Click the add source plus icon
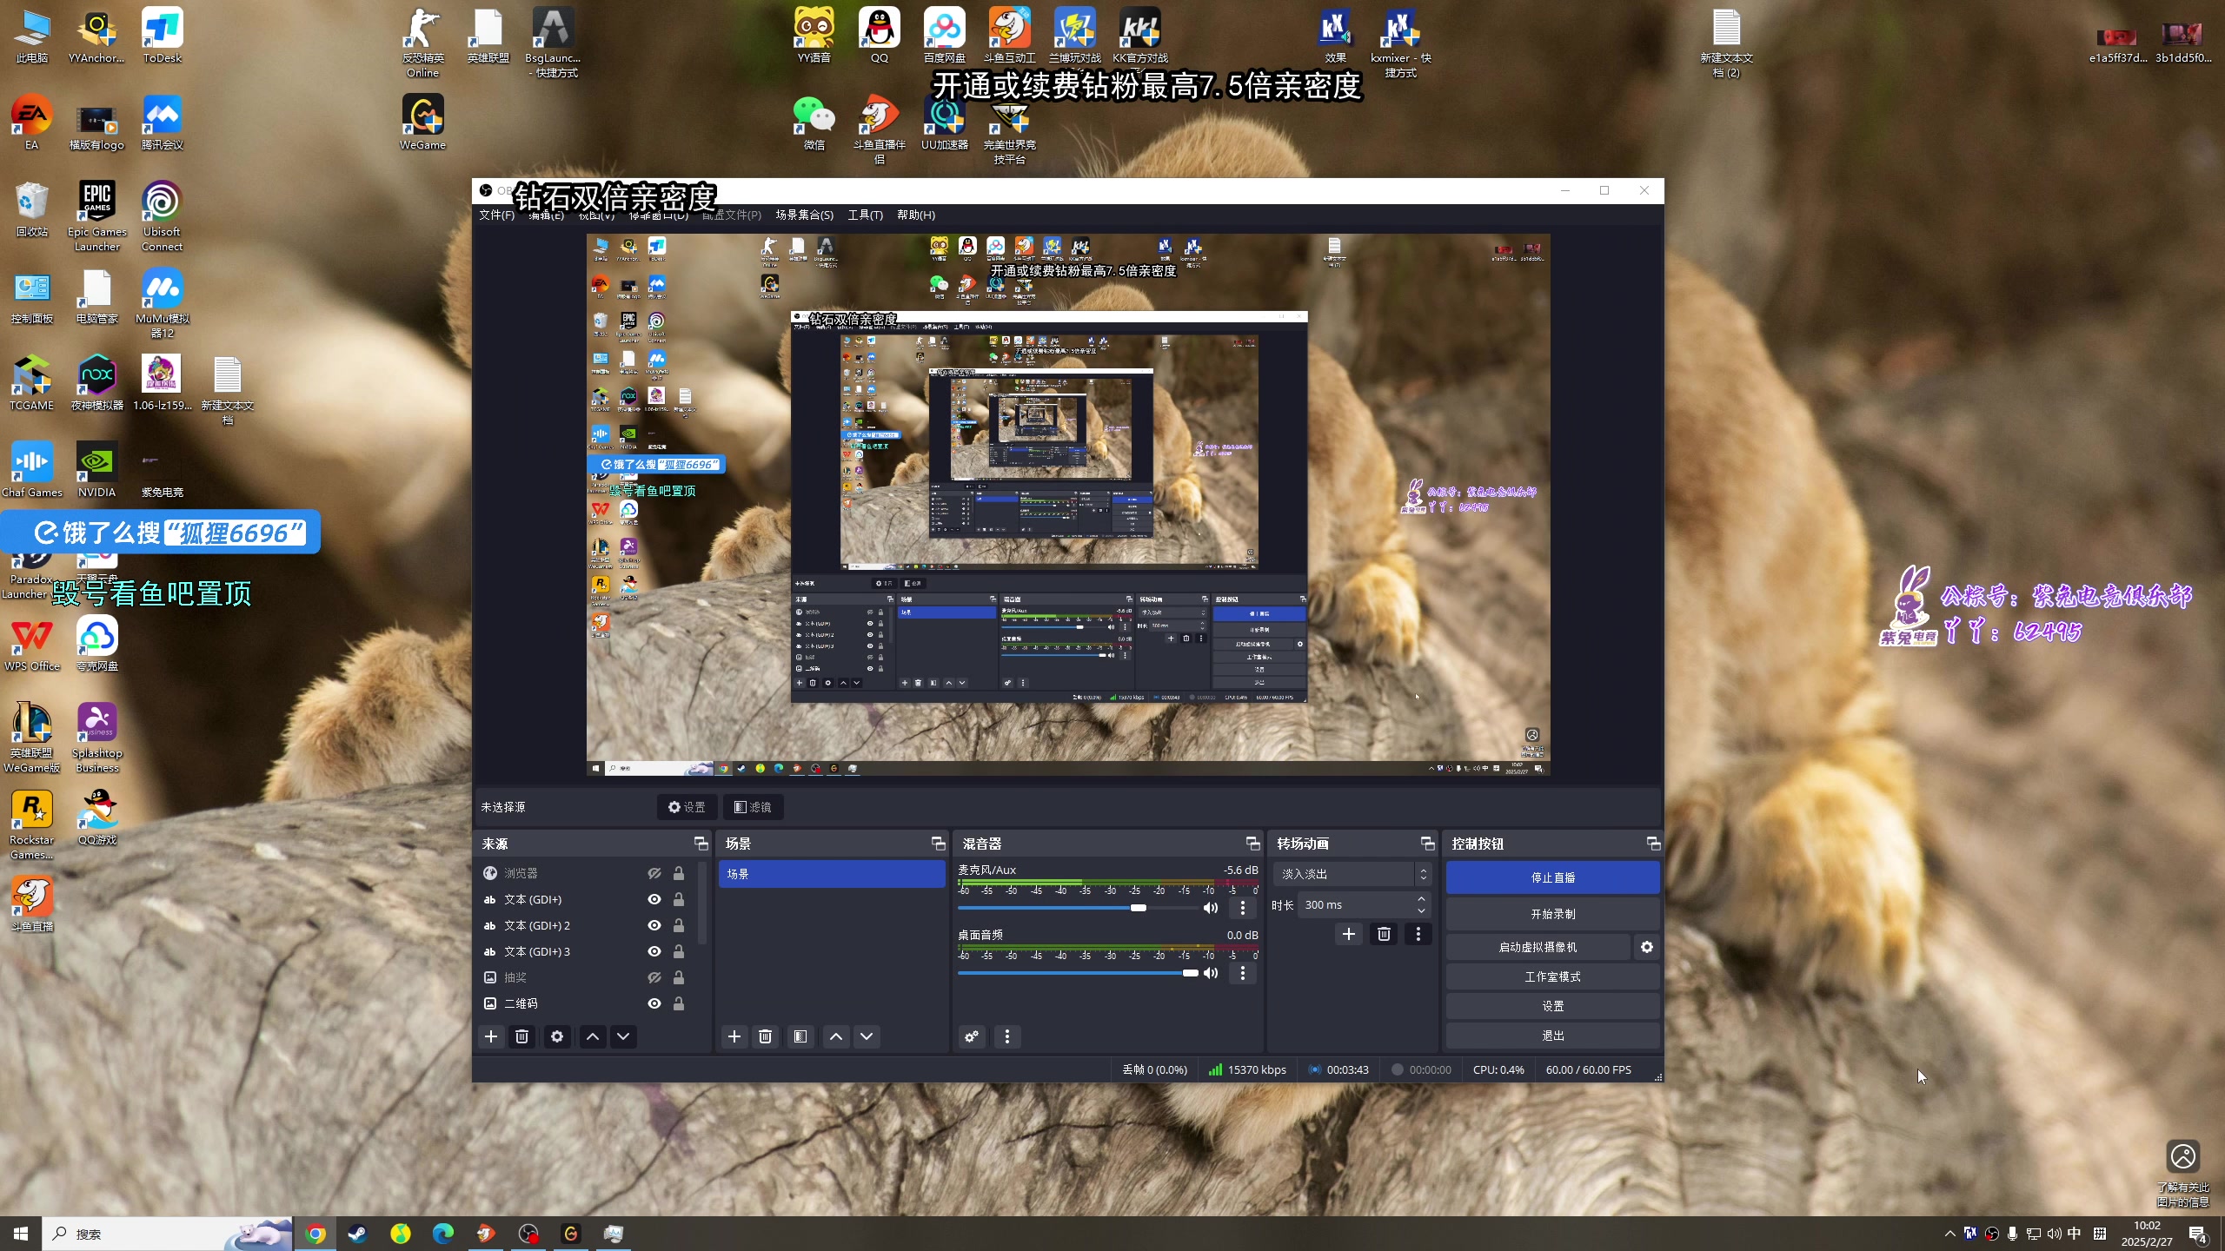Viewport: 2225px width, 1251px height. point(491,1036)
